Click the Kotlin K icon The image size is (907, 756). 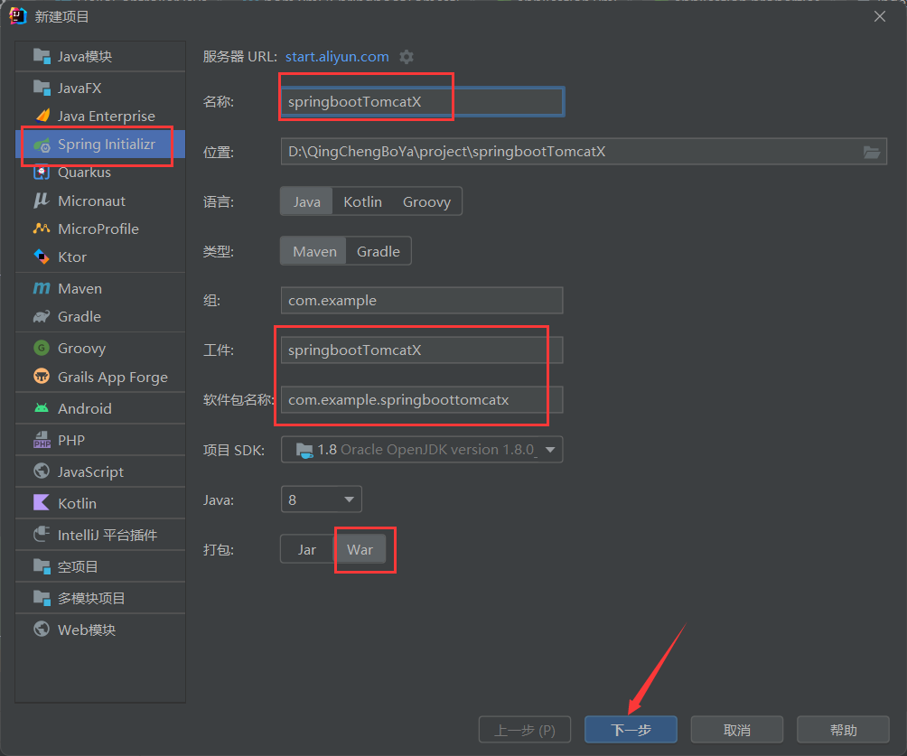tap(42, 503)
